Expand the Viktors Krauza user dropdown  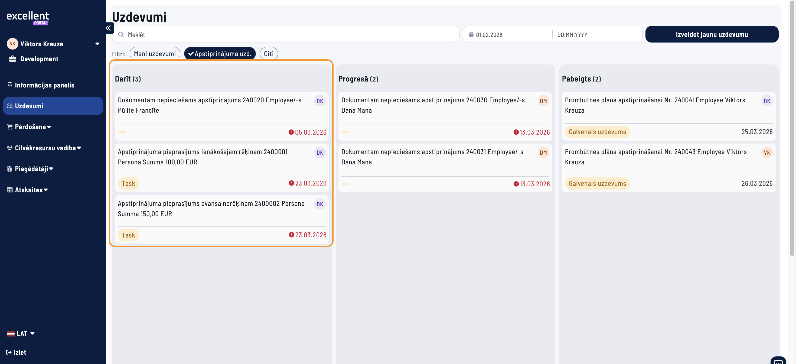coord(97,44)
